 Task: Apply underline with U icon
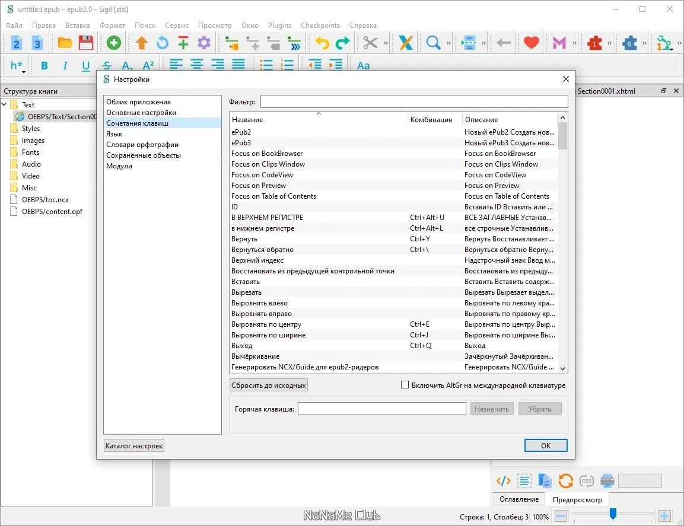click(86, 65)
